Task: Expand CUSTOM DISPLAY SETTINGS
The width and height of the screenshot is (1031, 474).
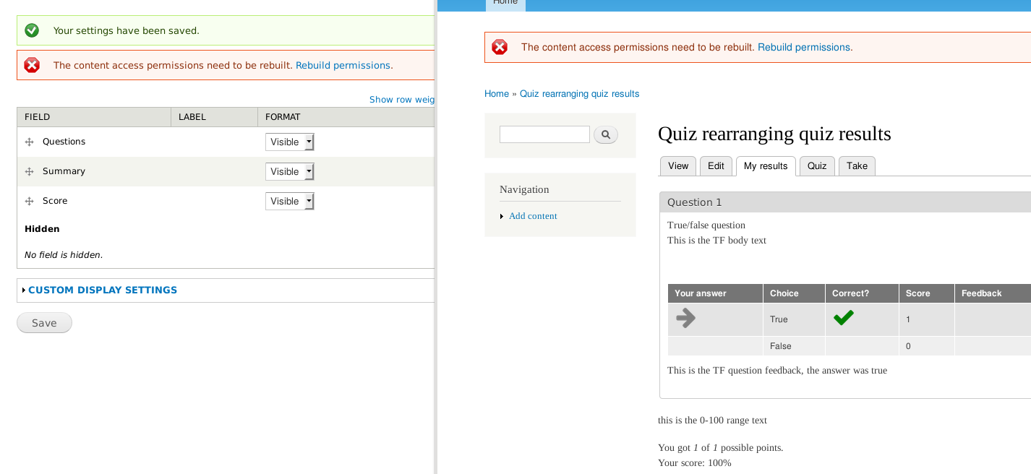Action: point(103,290)
